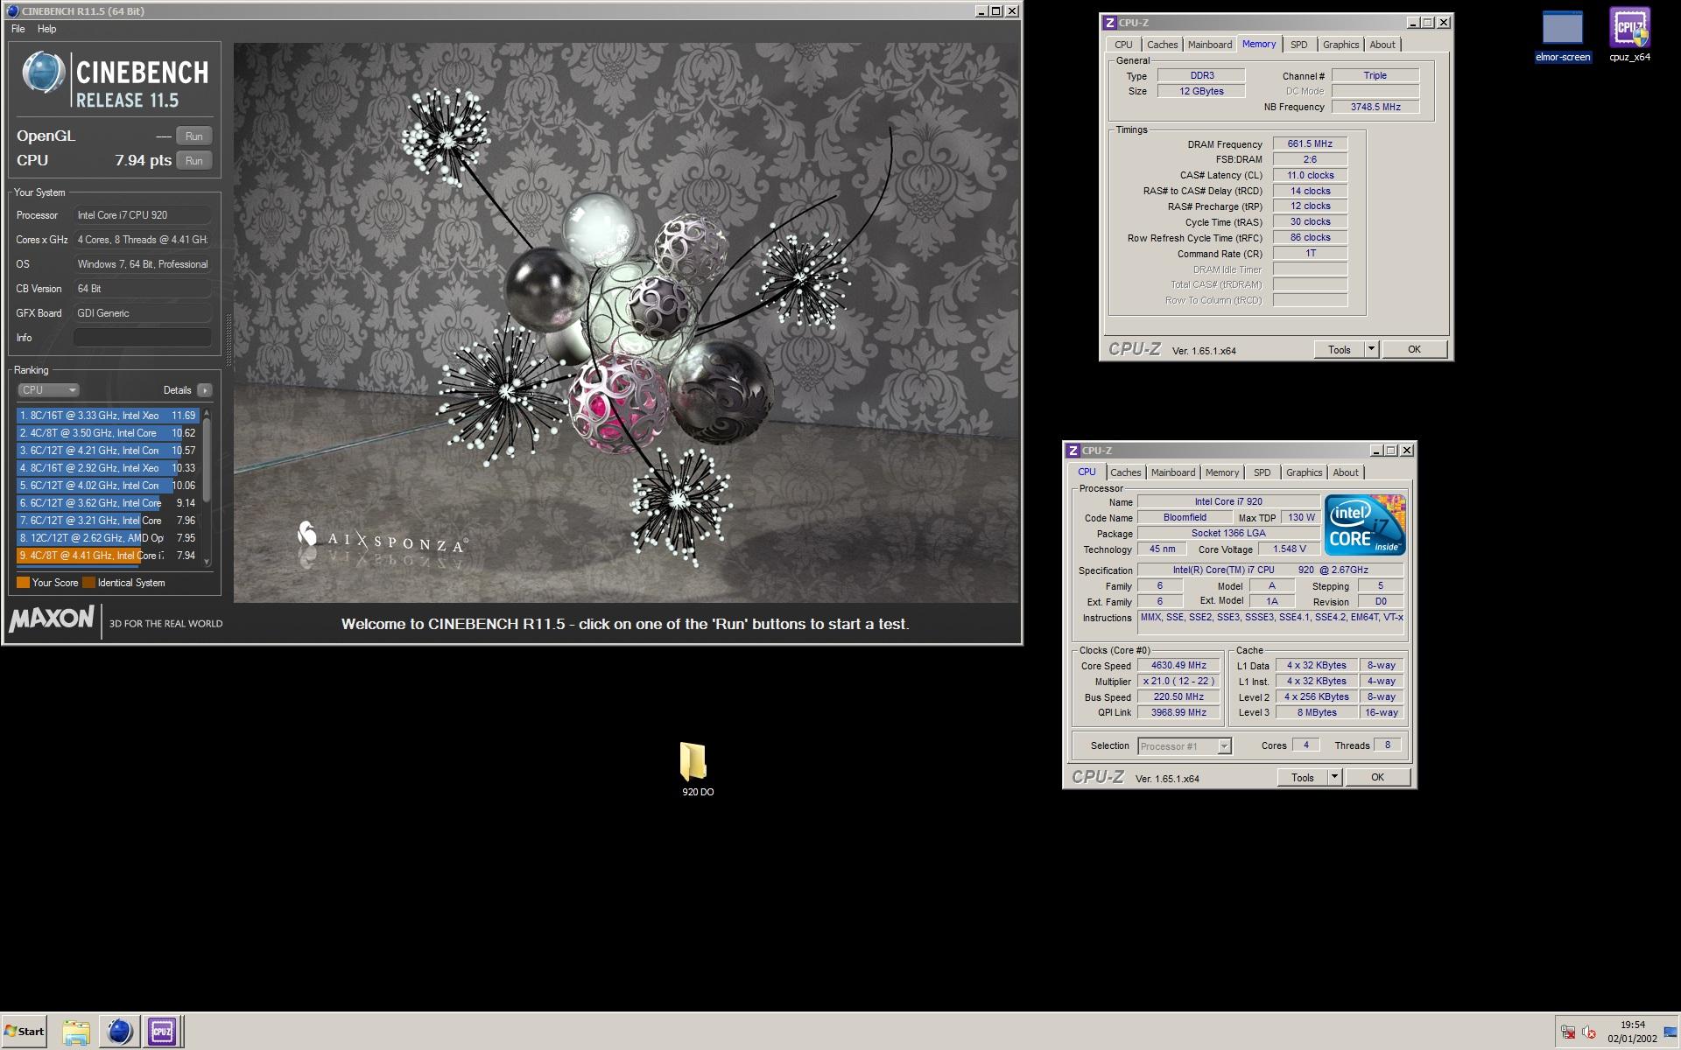Click the Cinebench title bar icon

pos(11,11)
